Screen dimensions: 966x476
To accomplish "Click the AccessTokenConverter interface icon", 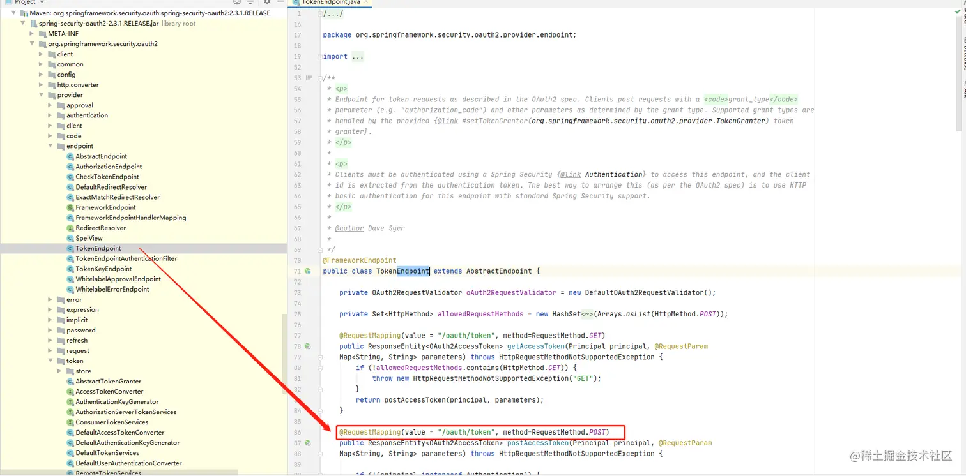I will pyautogui.click(x=70, y=392).
